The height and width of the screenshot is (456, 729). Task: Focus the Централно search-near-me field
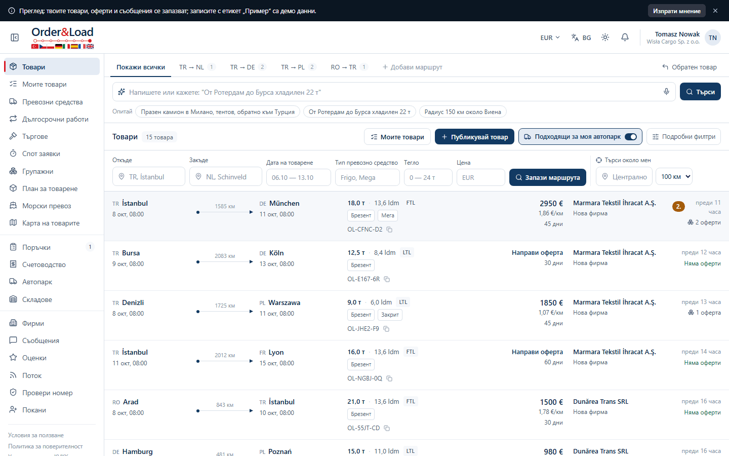coord(625,177)
